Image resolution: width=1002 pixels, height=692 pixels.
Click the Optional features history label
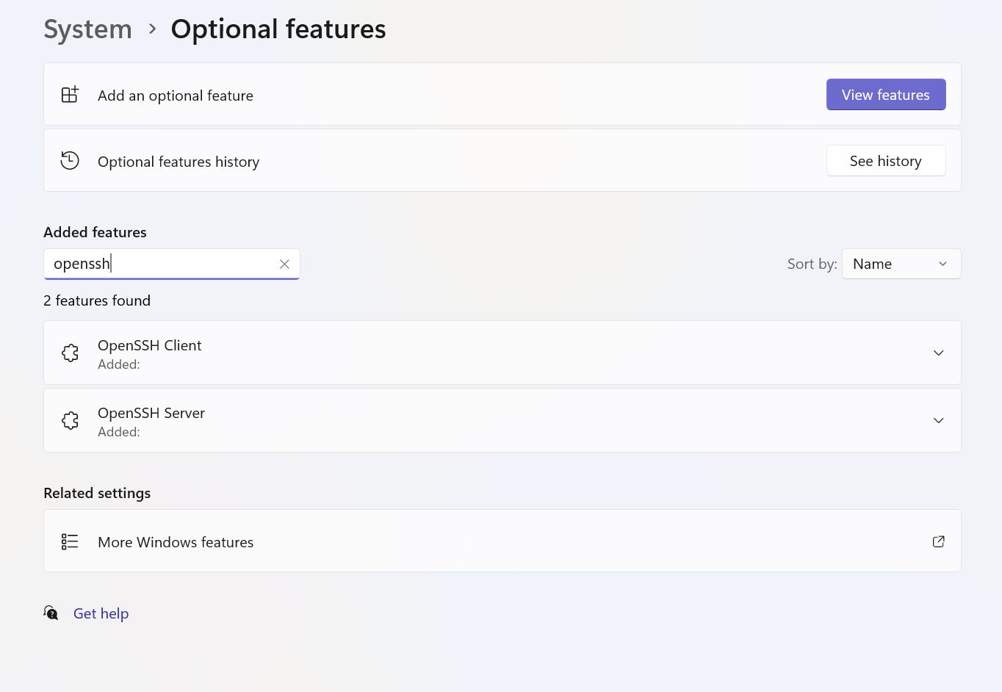coord(179,162)
